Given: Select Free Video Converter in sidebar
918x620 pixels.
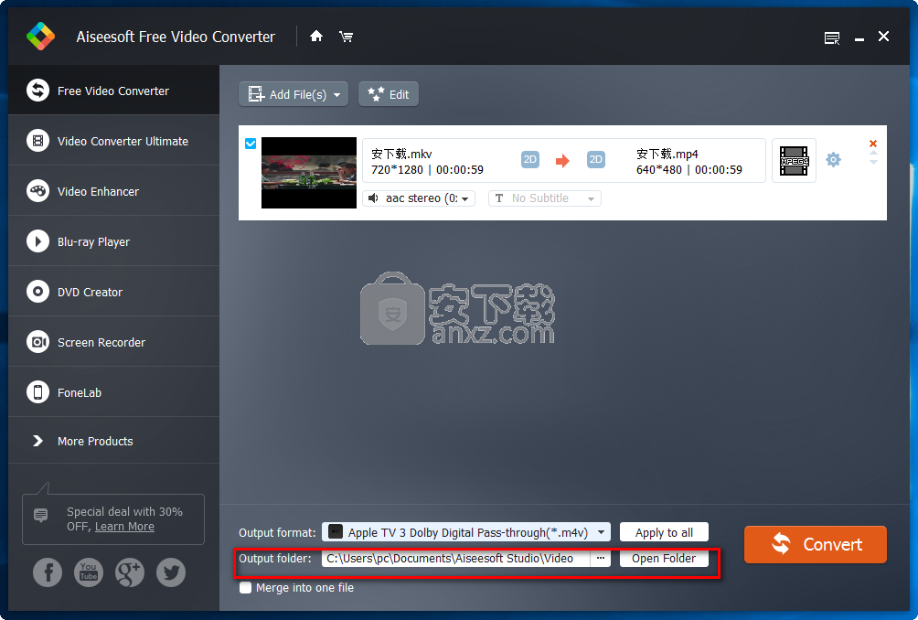Looking at the screenshot, I should point(114,91).
